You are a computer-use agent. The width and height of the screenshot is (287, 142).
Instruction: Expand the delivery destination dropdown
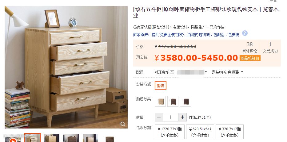206,72
